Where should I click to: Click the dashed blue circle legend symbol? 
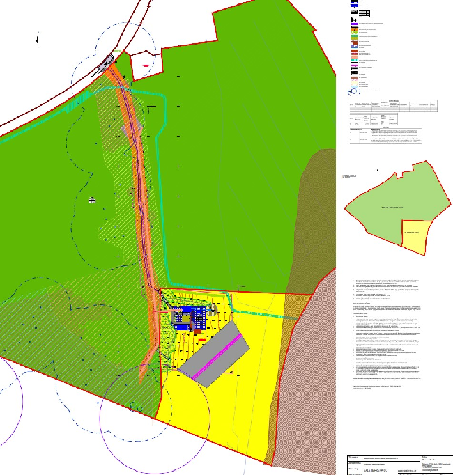(355, 90)
